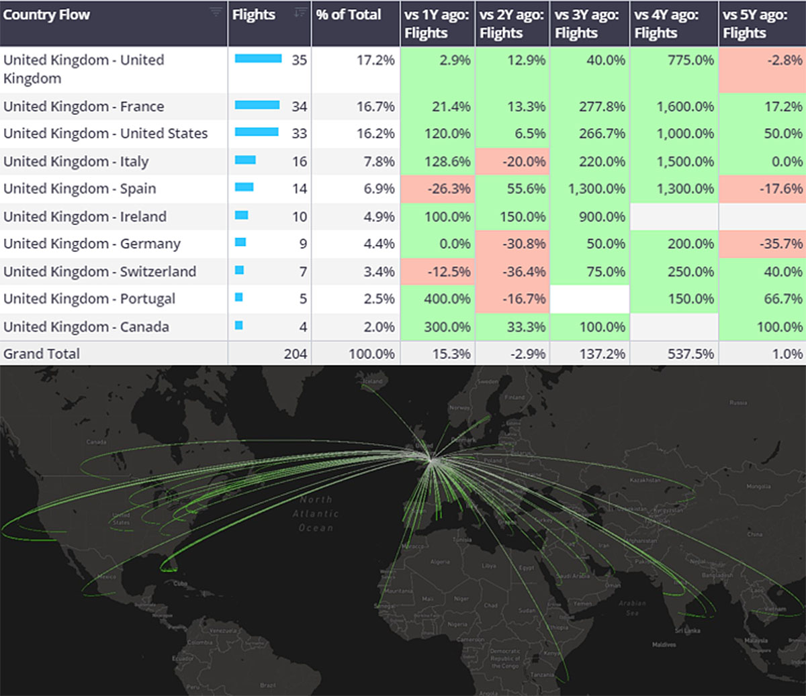806x696 pixels.
Task: Click the blue bar for United Kingdom - France
Action: [257, 105]
